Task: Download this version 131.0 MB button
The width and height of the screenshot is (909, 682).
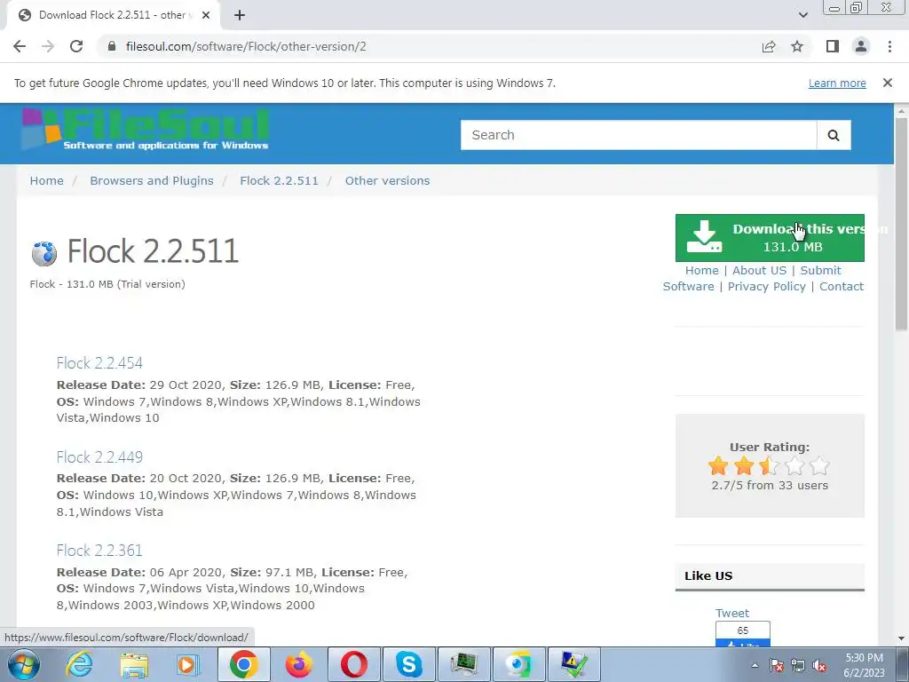Action: [x=770, y=238]
